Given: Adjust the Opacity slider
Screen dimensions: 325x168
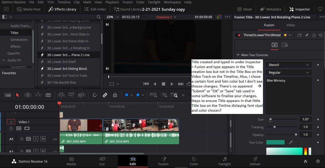Looking at the screenshot, I should point(296,134).
